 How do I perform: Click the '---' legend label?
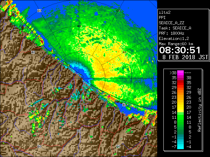pos(188,73)
